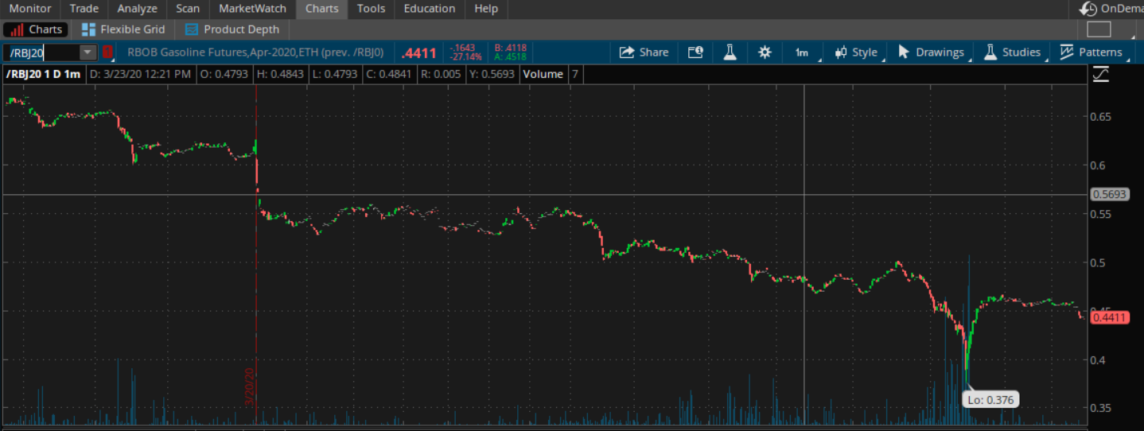
Task: Click the chart scale icon above price axis
Action: (x=1101, y=75)
